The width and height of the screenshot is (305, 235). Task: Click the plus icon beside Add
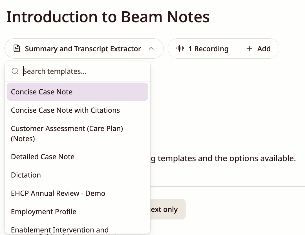tap(249, 48)
